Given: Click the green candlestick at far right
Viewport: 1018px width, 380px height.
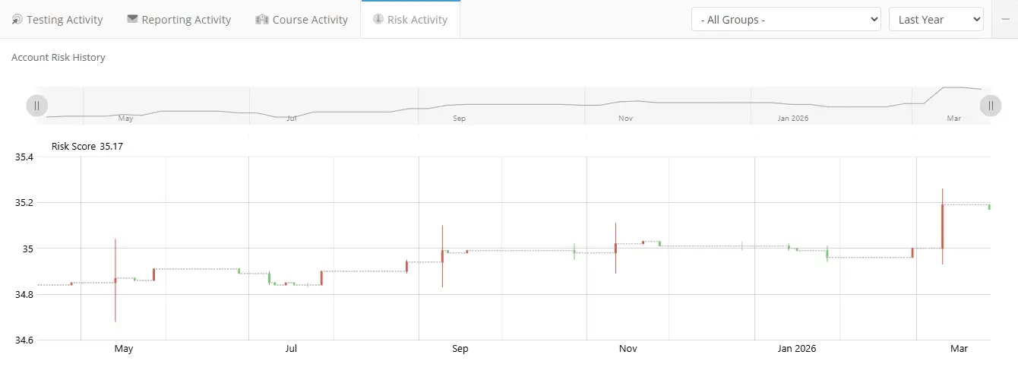Looking at the screenshot, I should coord(989,206).
